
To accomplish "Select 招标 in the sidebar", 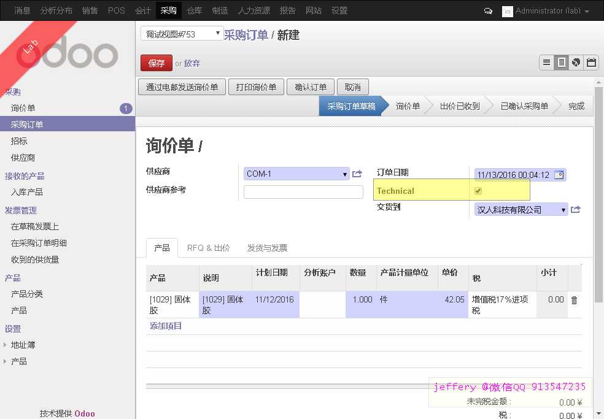I will click(x=18, y=141).
